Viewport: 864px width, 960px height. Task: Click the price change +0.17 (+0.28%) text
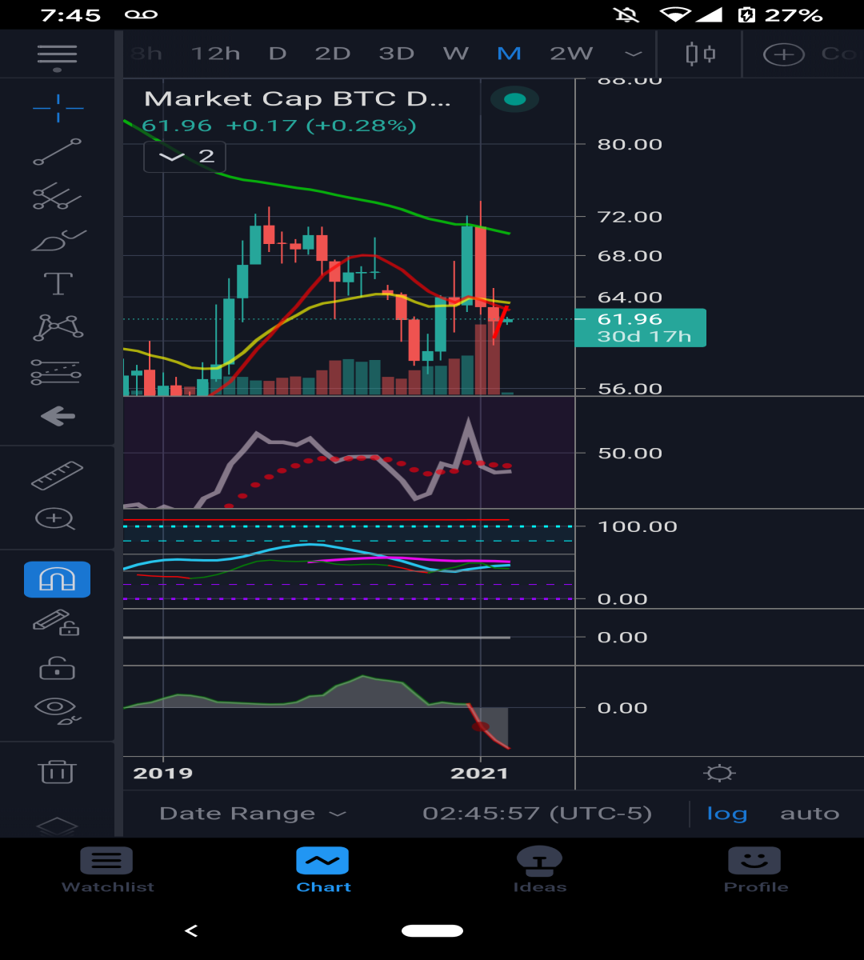pyautogui.click(x=321, y=126)
